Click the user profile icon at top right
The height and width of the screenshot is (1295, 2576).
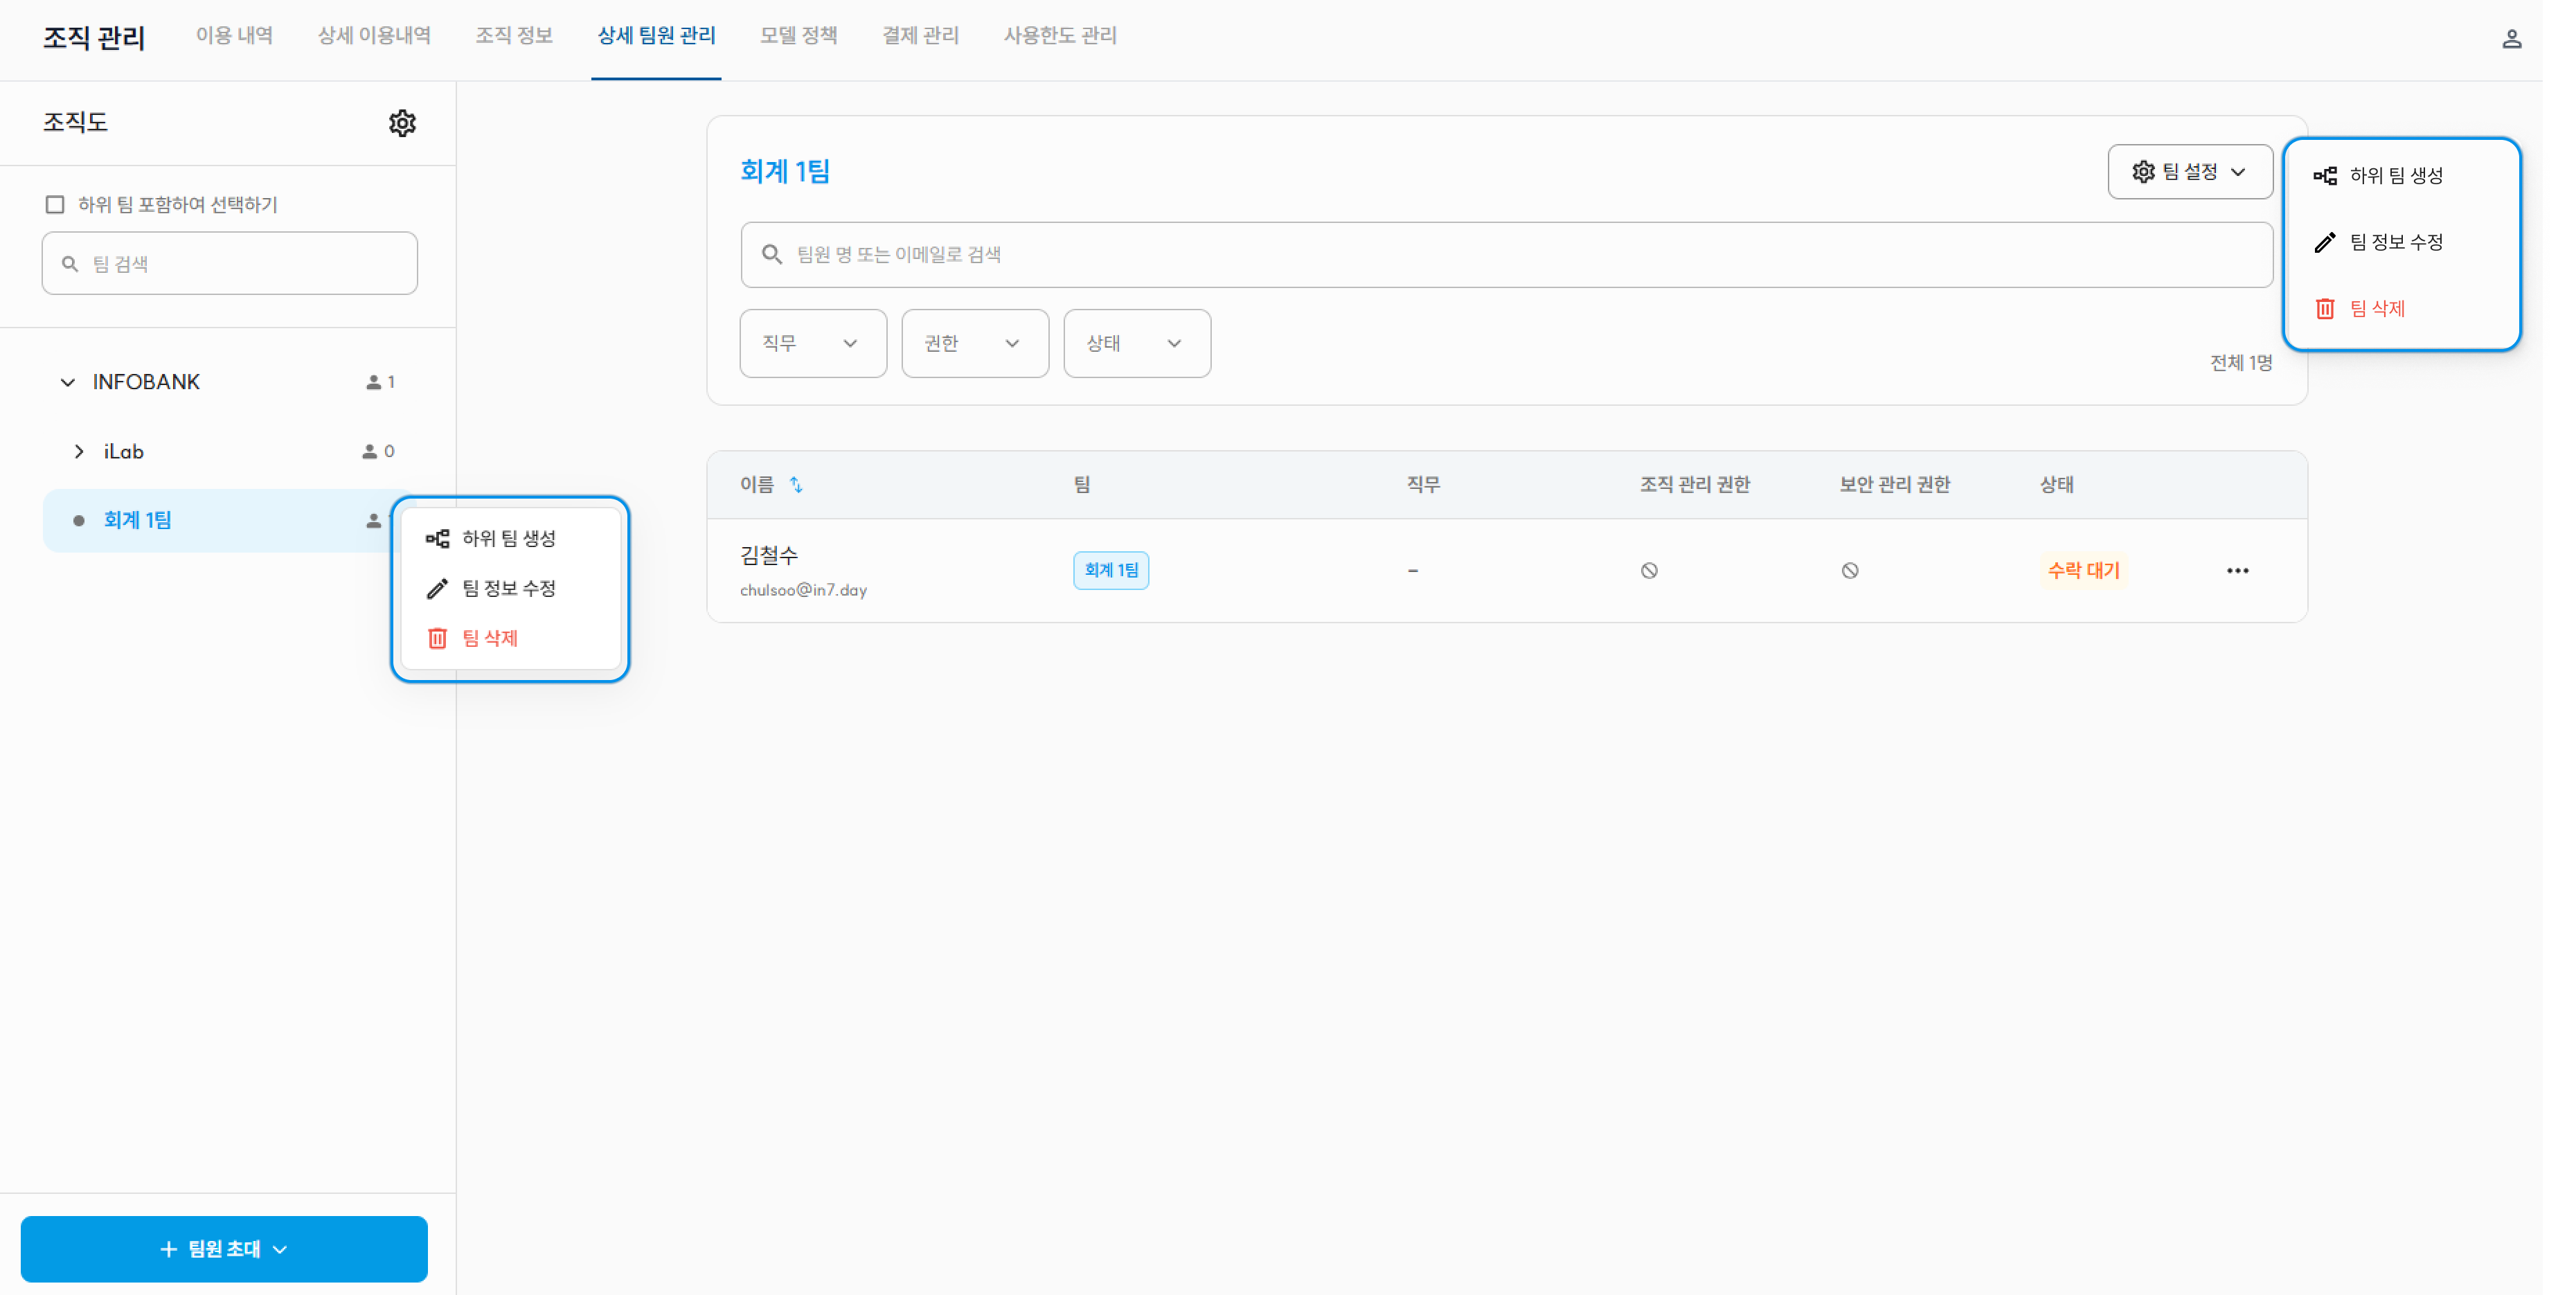pyautogui.click(x=2511, y=39)
